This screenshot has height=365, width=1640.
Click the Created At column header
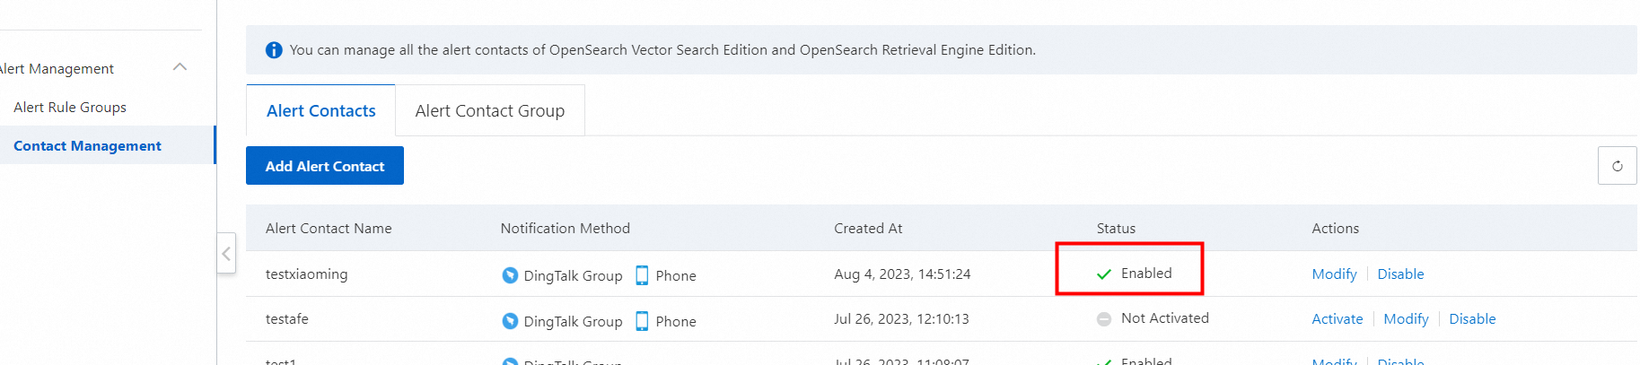[x=868, y=228]
